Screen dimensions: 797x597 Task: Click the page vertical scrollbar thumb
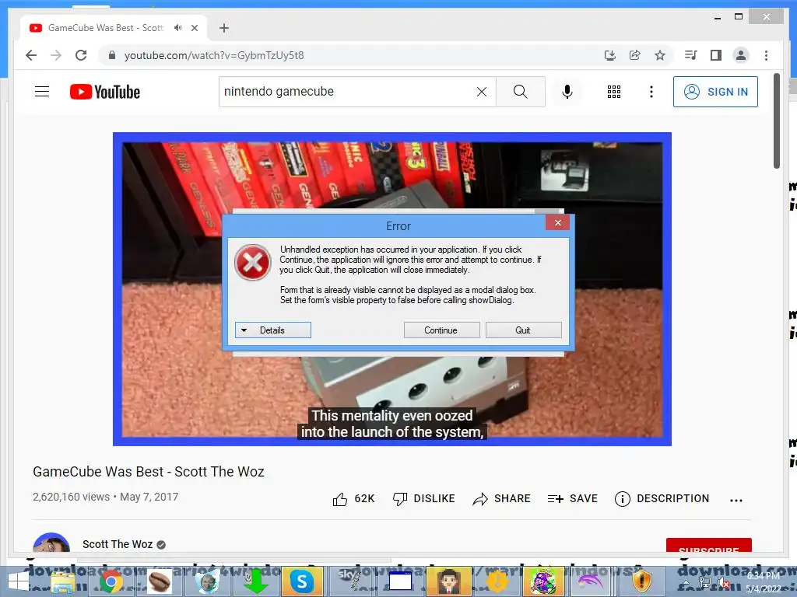[x=776, y=120]
